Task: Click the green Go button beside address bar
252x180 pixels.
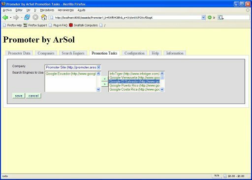Action: (x=210, y=17)
